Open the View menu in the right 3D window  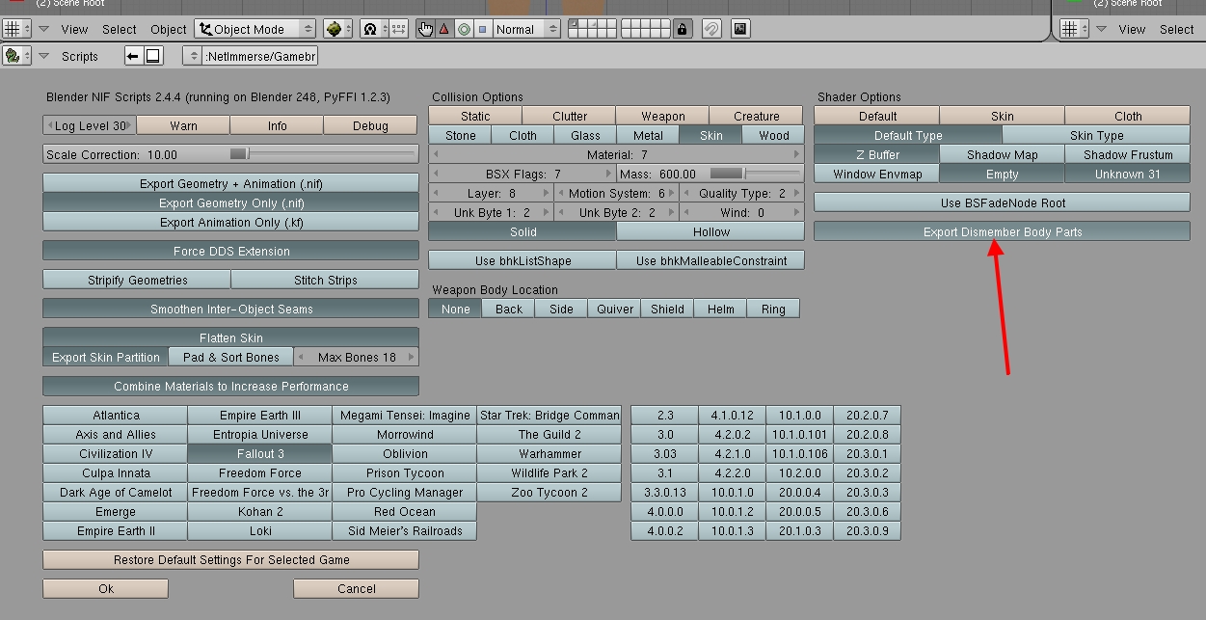[1132, 29]
